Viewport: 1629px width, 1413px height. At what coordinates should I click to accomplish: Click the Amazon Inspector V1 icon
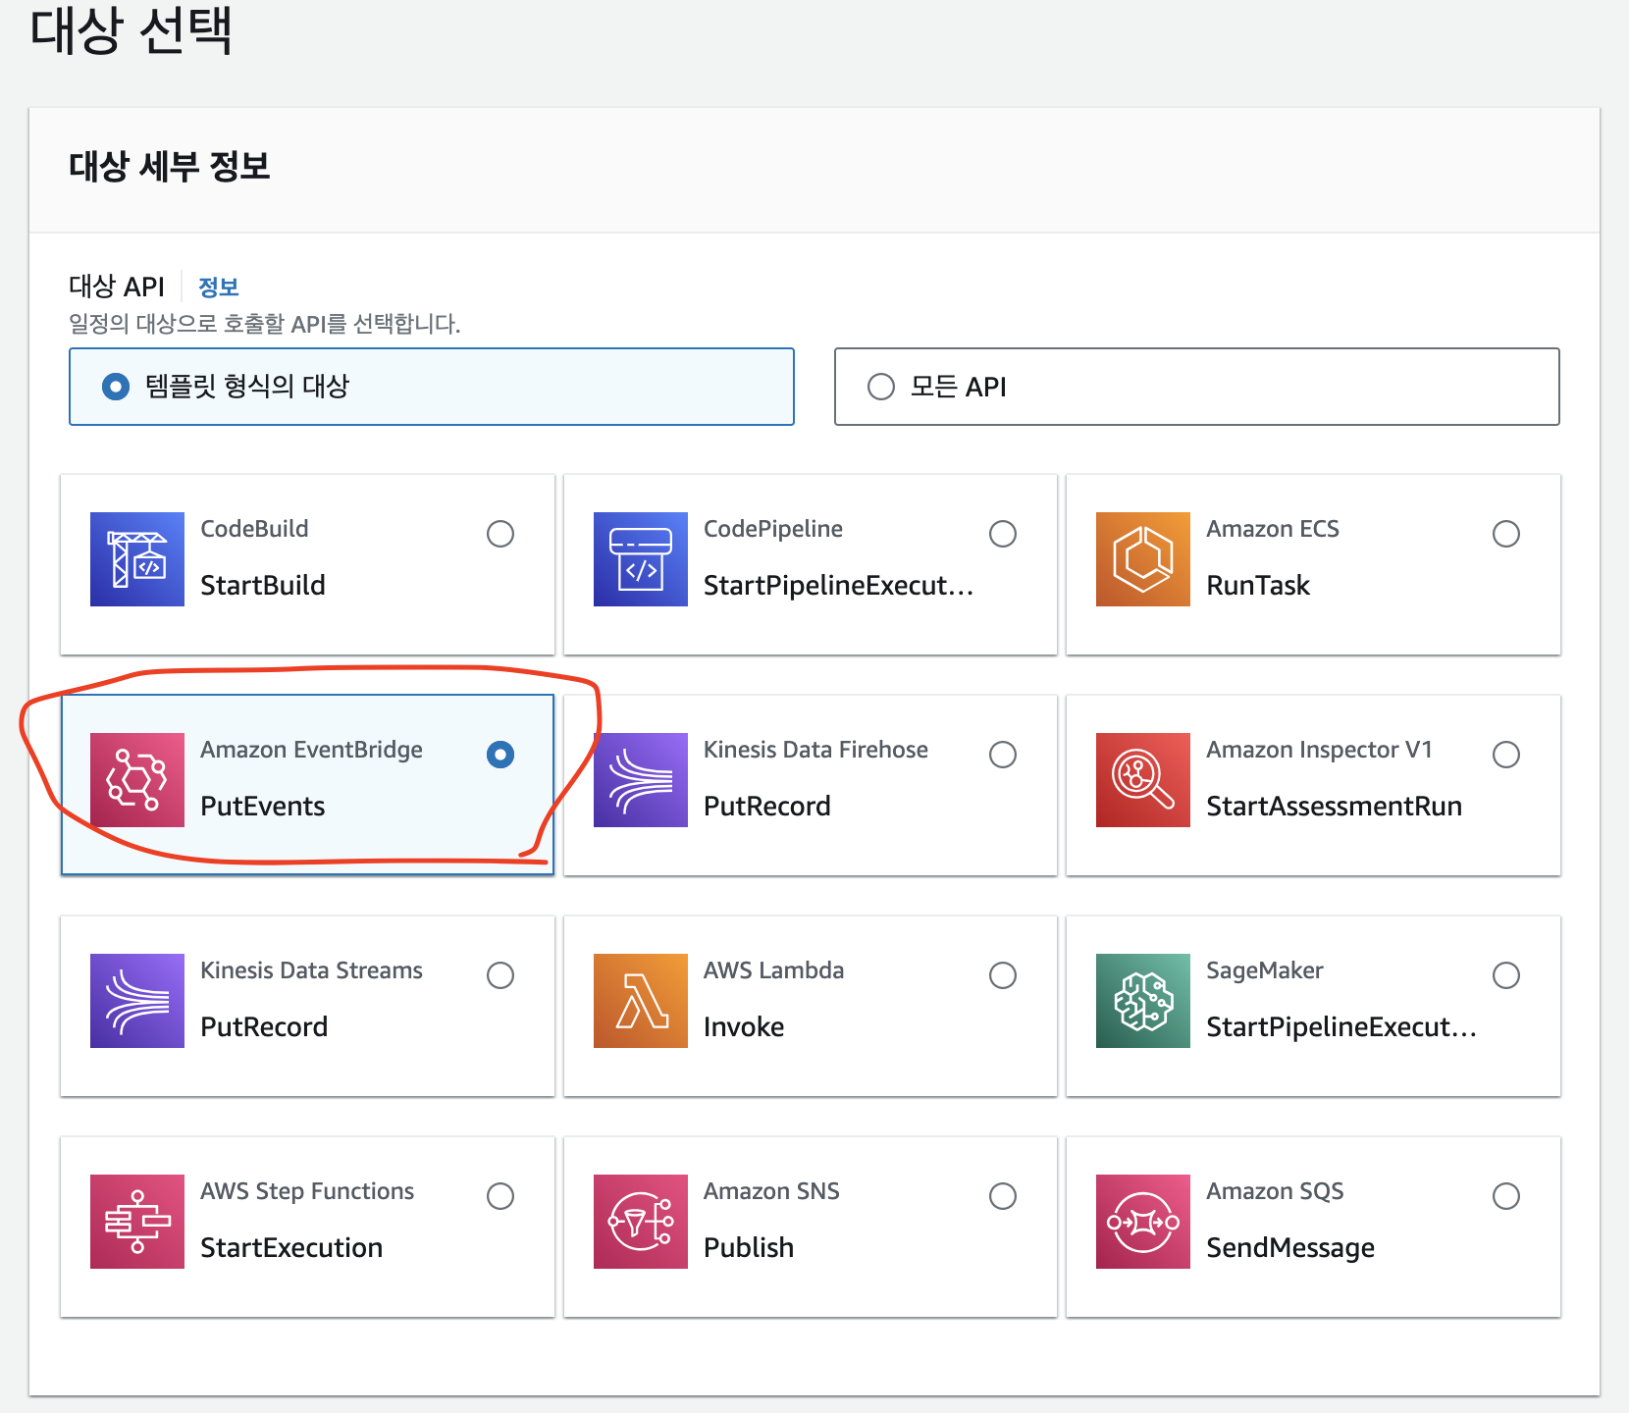[1143, 780]
